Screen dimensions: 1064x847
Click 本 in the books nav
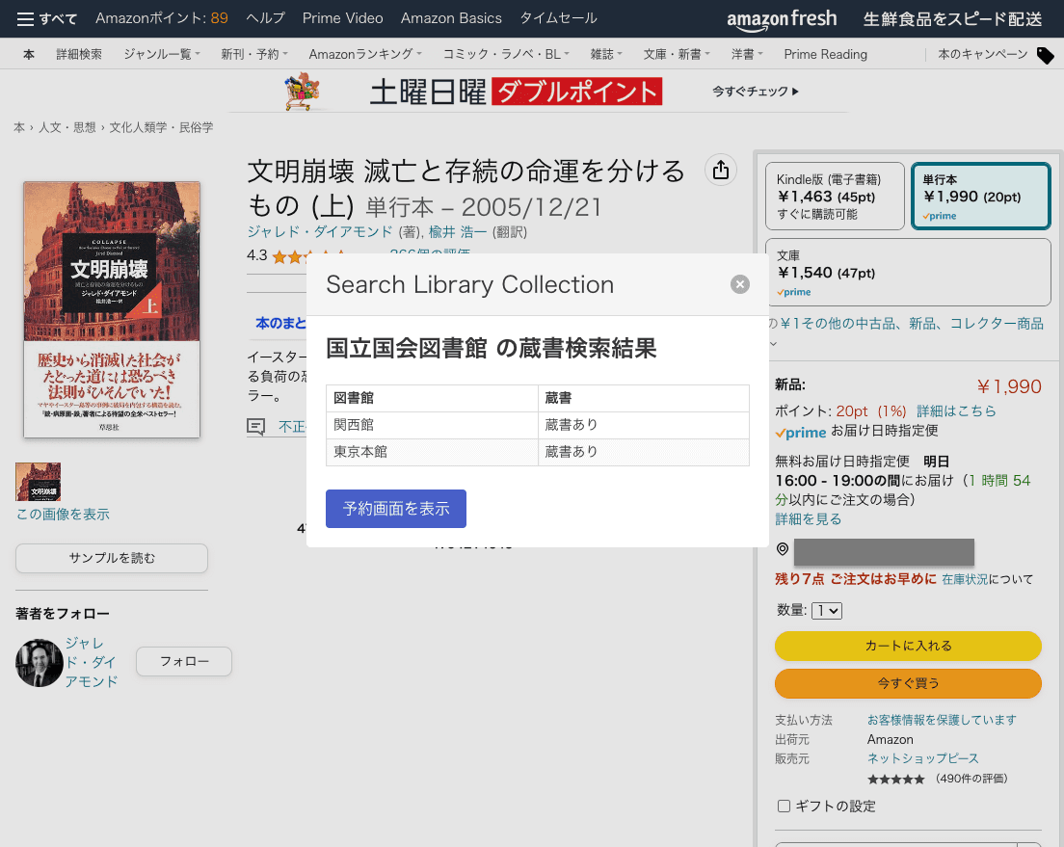pos(29,54)
